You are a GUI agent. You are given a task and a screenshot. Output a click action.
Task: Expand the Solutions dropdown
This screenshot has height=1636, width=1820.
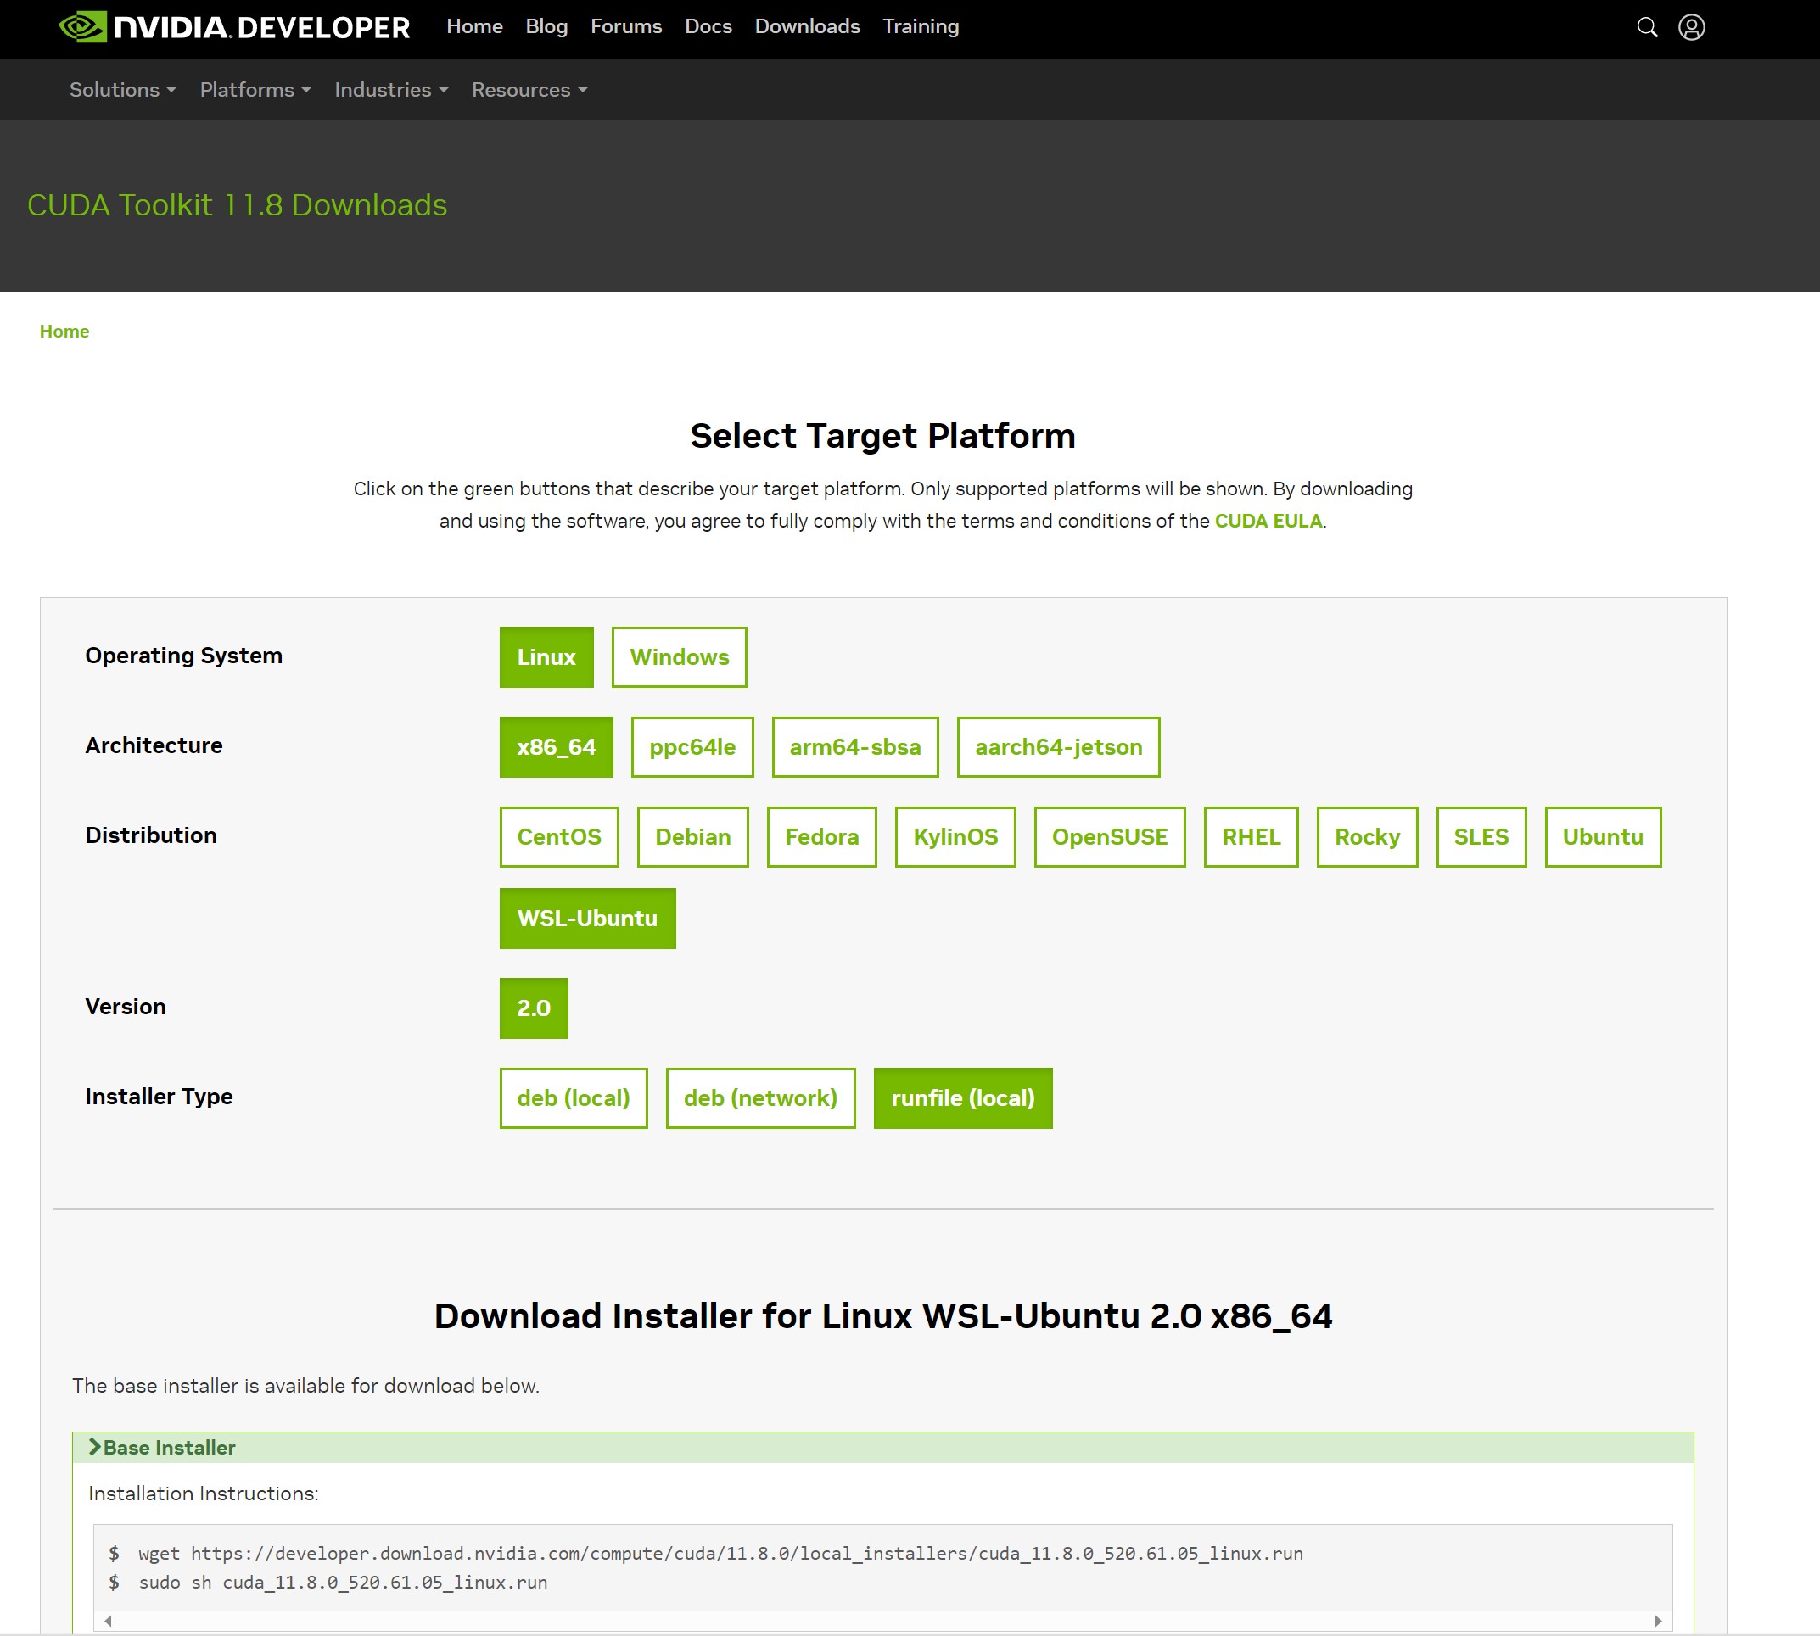pos(123,90)
